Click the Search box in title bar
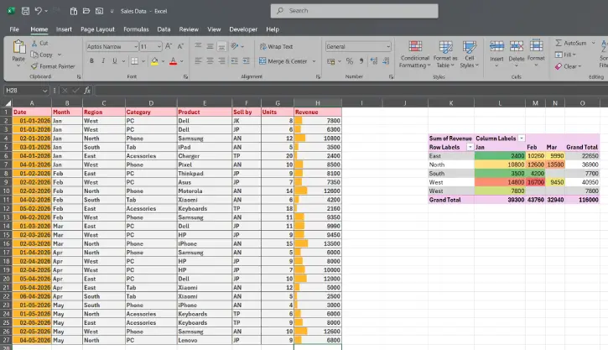 point(355,11)
